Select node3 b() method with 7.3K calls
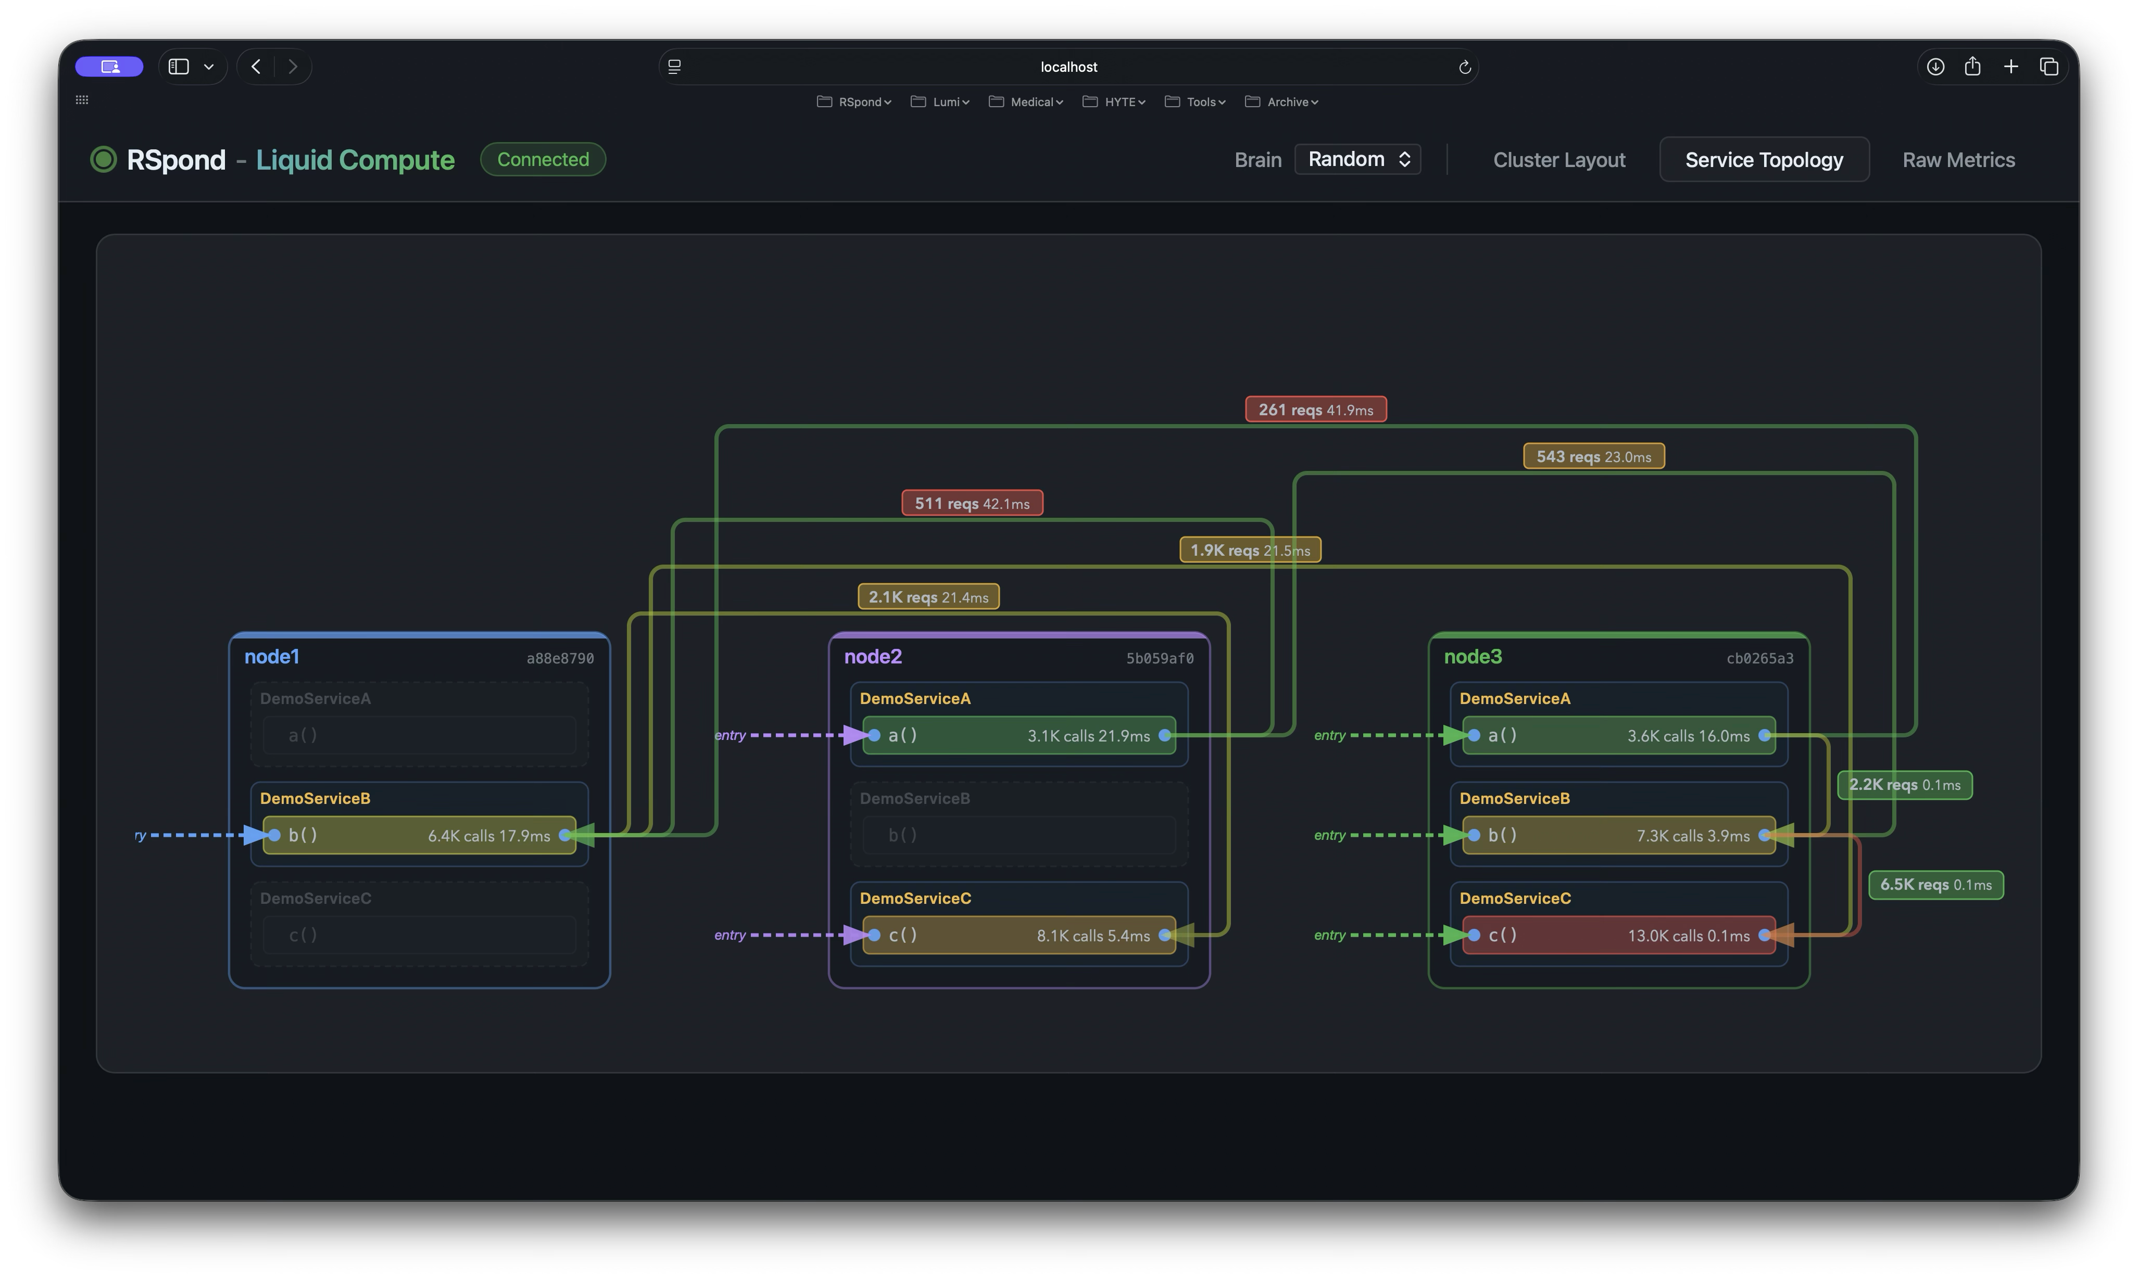The image size is (2138, 1278). coord(1618,835)
